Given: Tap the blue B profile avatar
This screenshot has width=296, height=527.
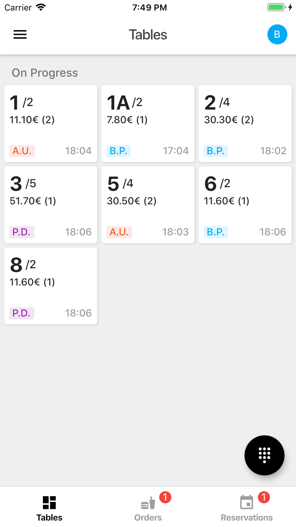Looking at the screenshot, I should coord(277,35).
